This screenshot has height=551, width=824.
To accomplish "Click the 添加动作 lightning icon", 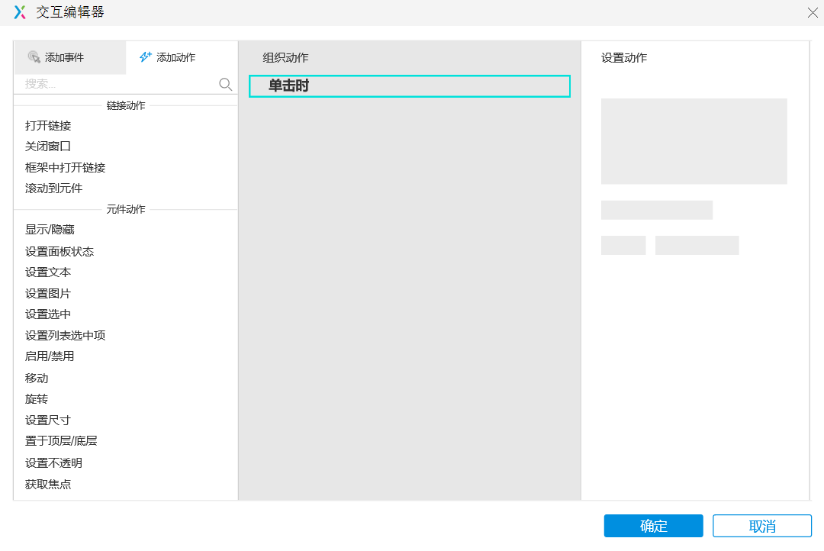I will (x=146, y=56).
